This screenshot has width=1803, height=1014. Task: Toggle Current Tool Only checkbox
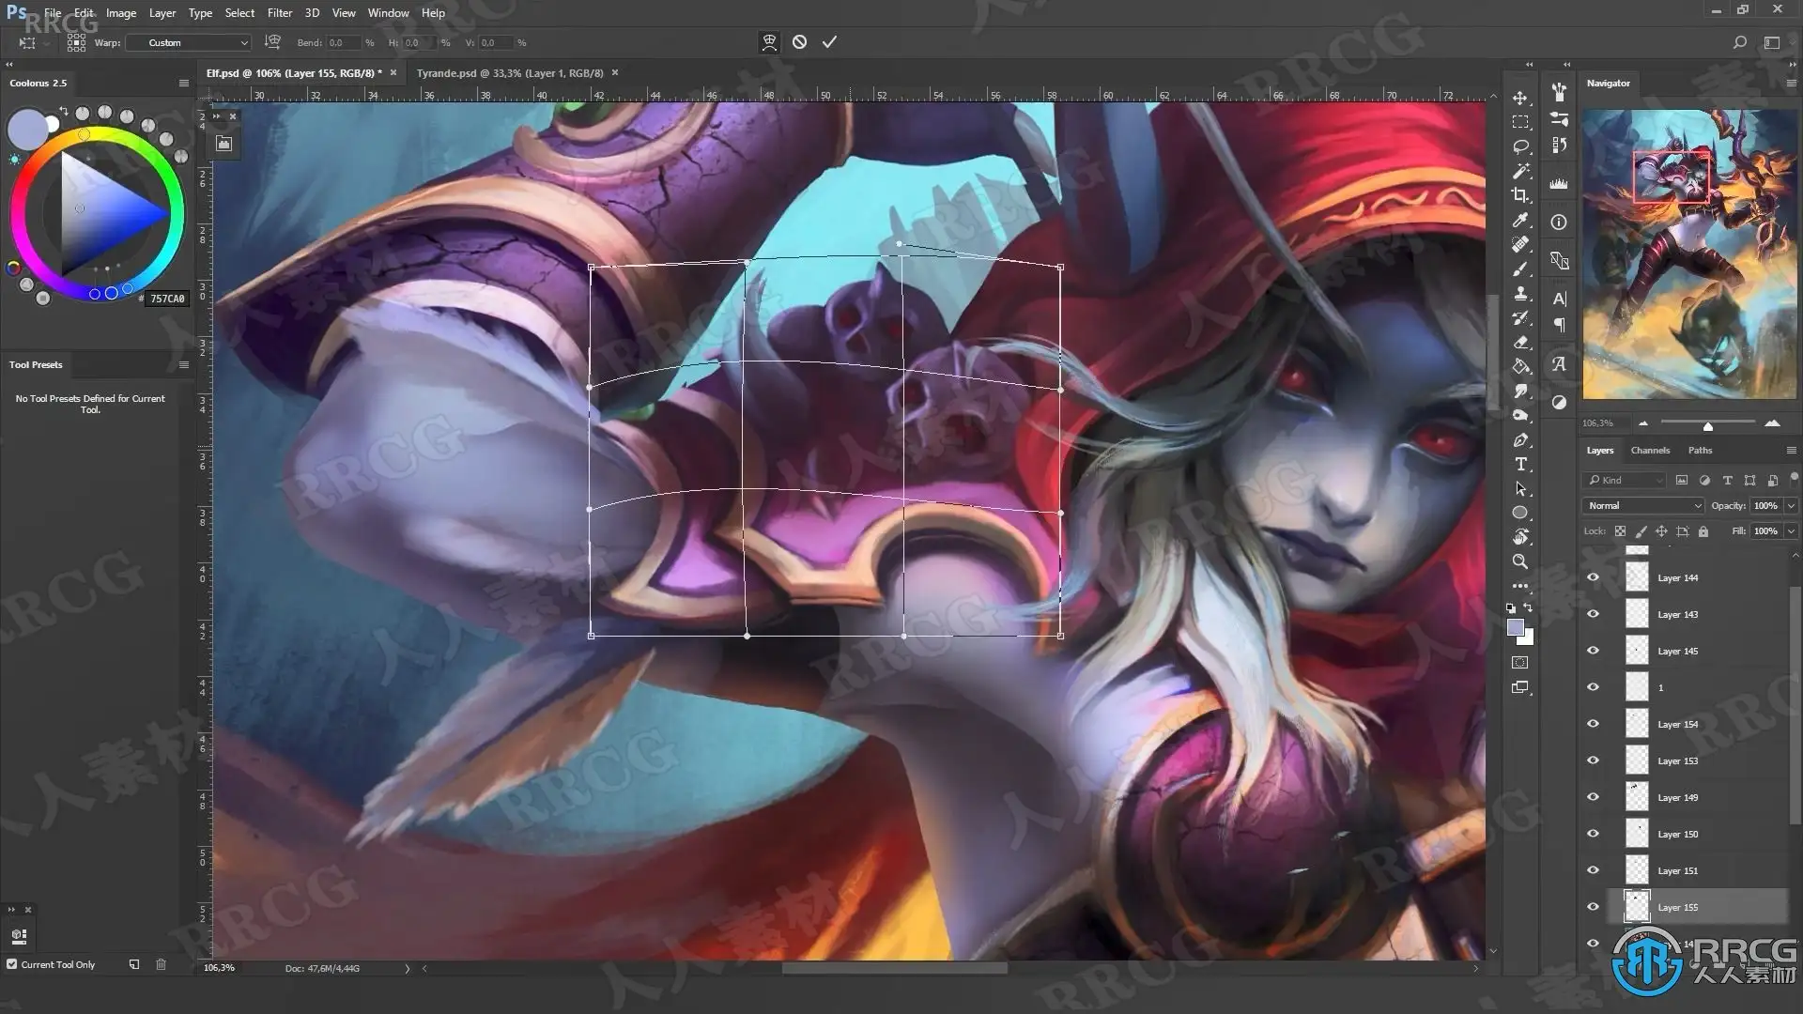11,964
